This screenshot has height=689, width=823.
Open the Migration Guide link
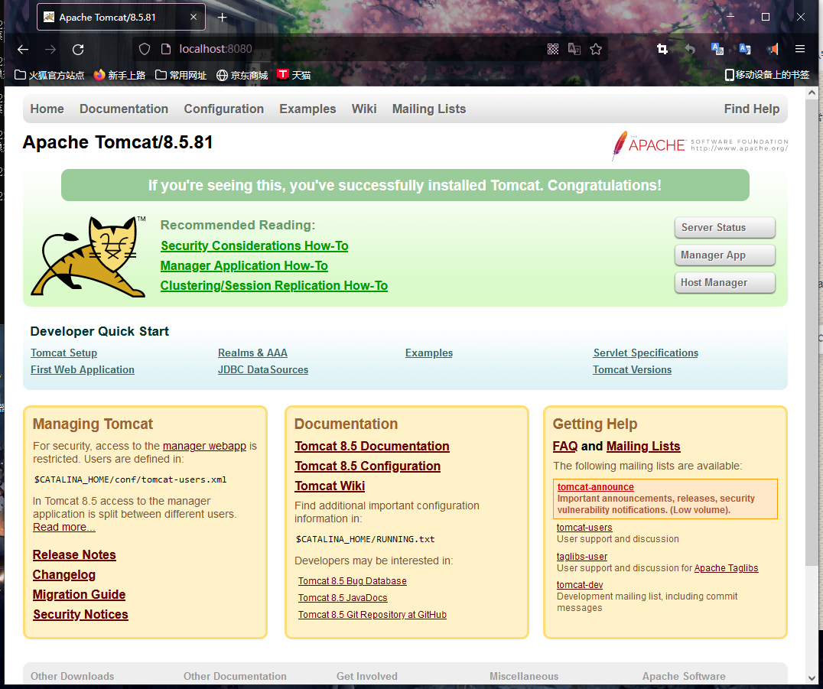(80, 594)
